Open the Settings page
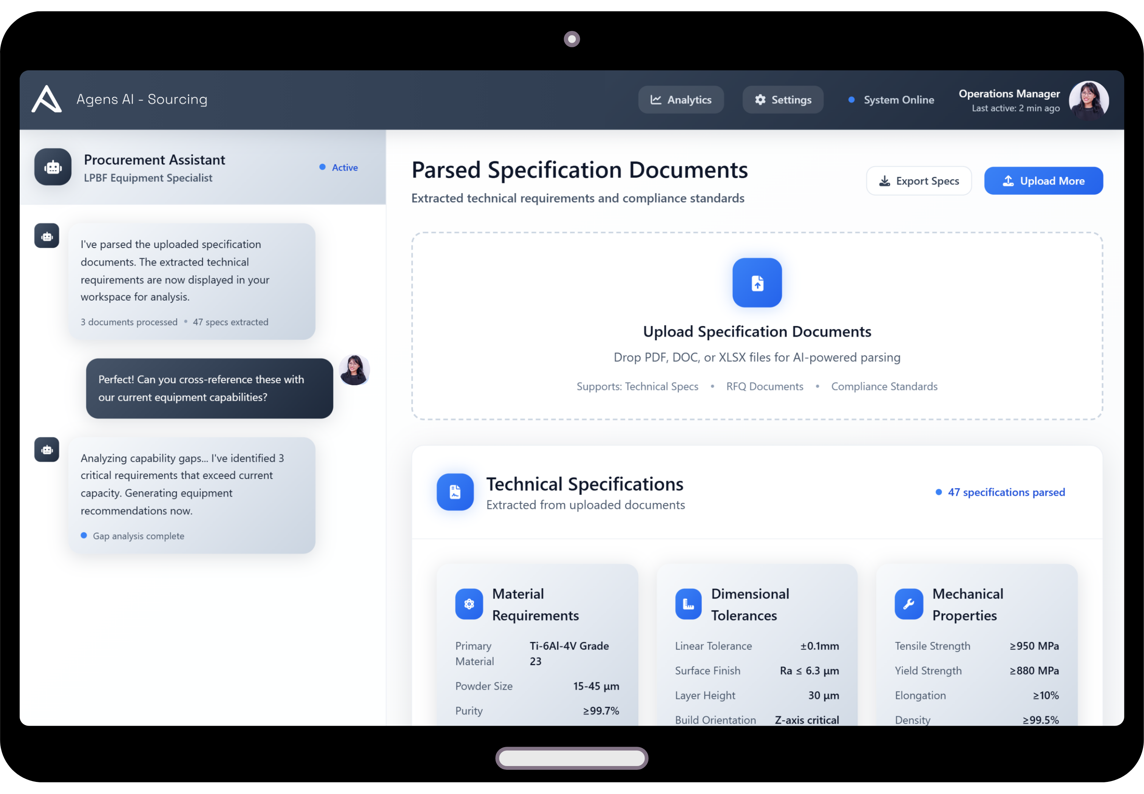The image size is (1144, 794). (783, 100)
